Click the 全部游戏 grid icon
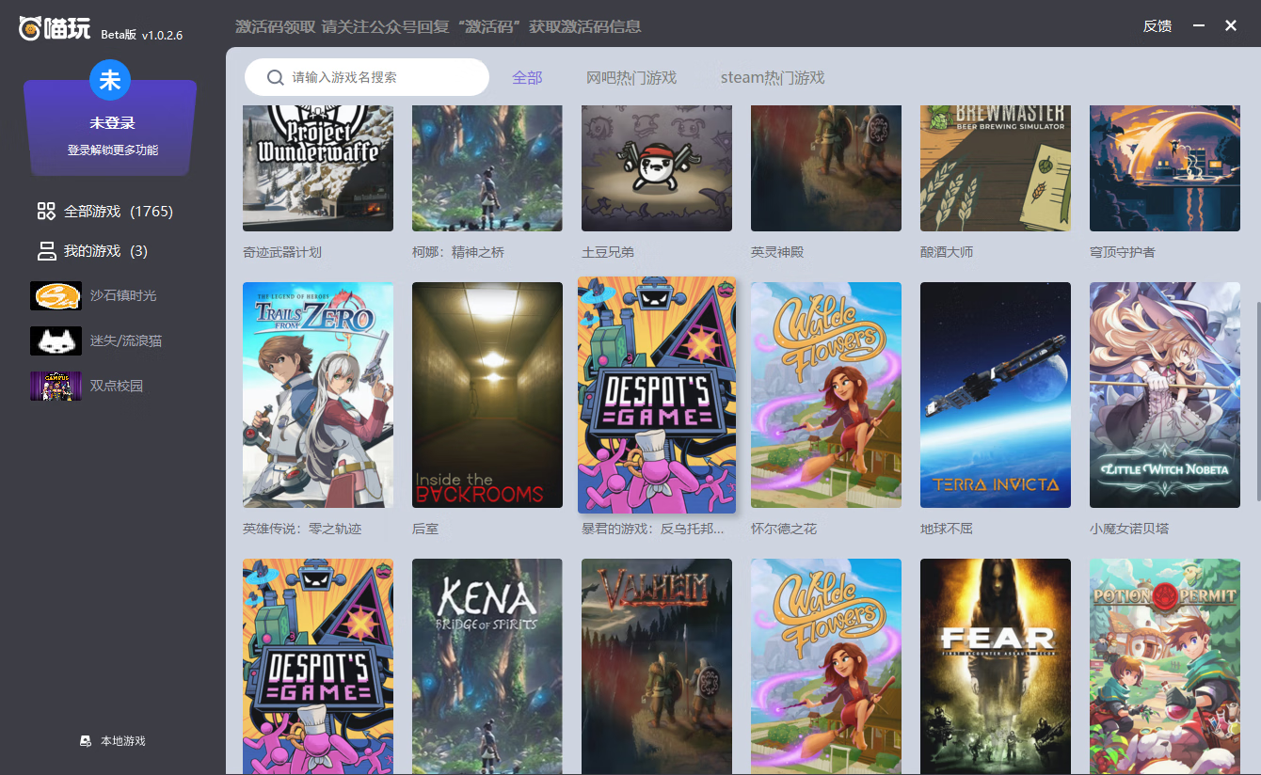This screenshot has width=1261, height=775. [46, 212]
